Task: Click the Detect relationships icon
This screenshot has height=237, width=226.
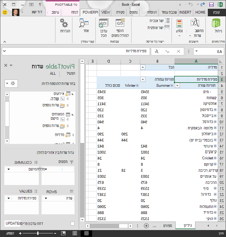Action: (84, 23)
